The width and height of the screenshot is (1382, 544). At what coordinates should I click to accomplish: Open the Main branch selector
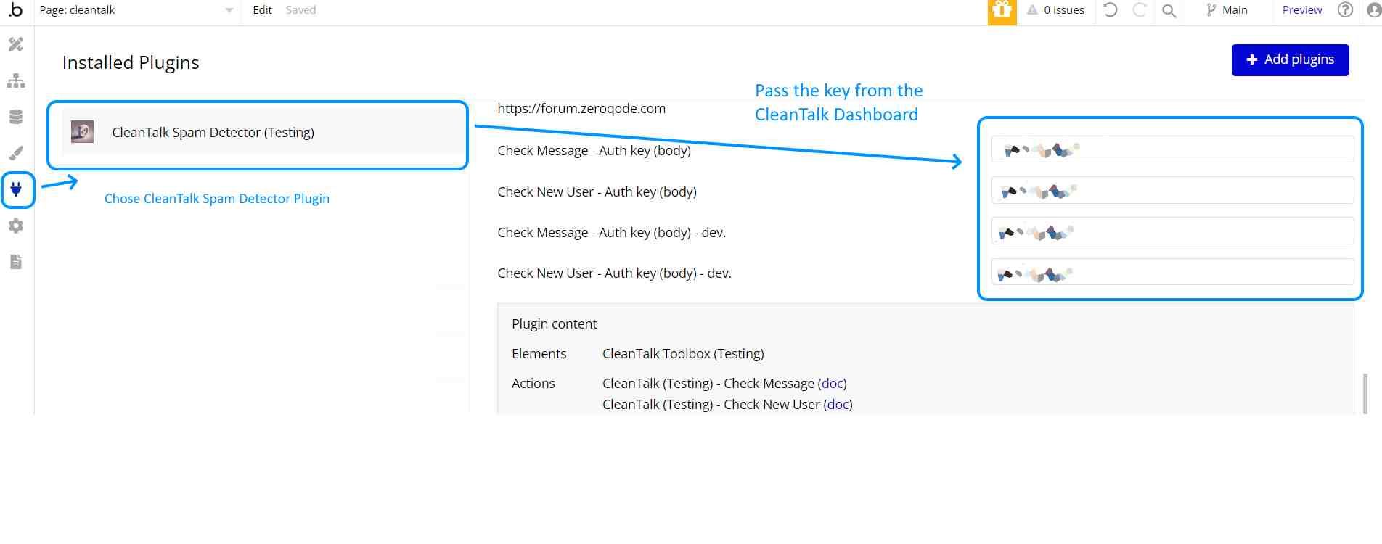[x=1227, y=10]
